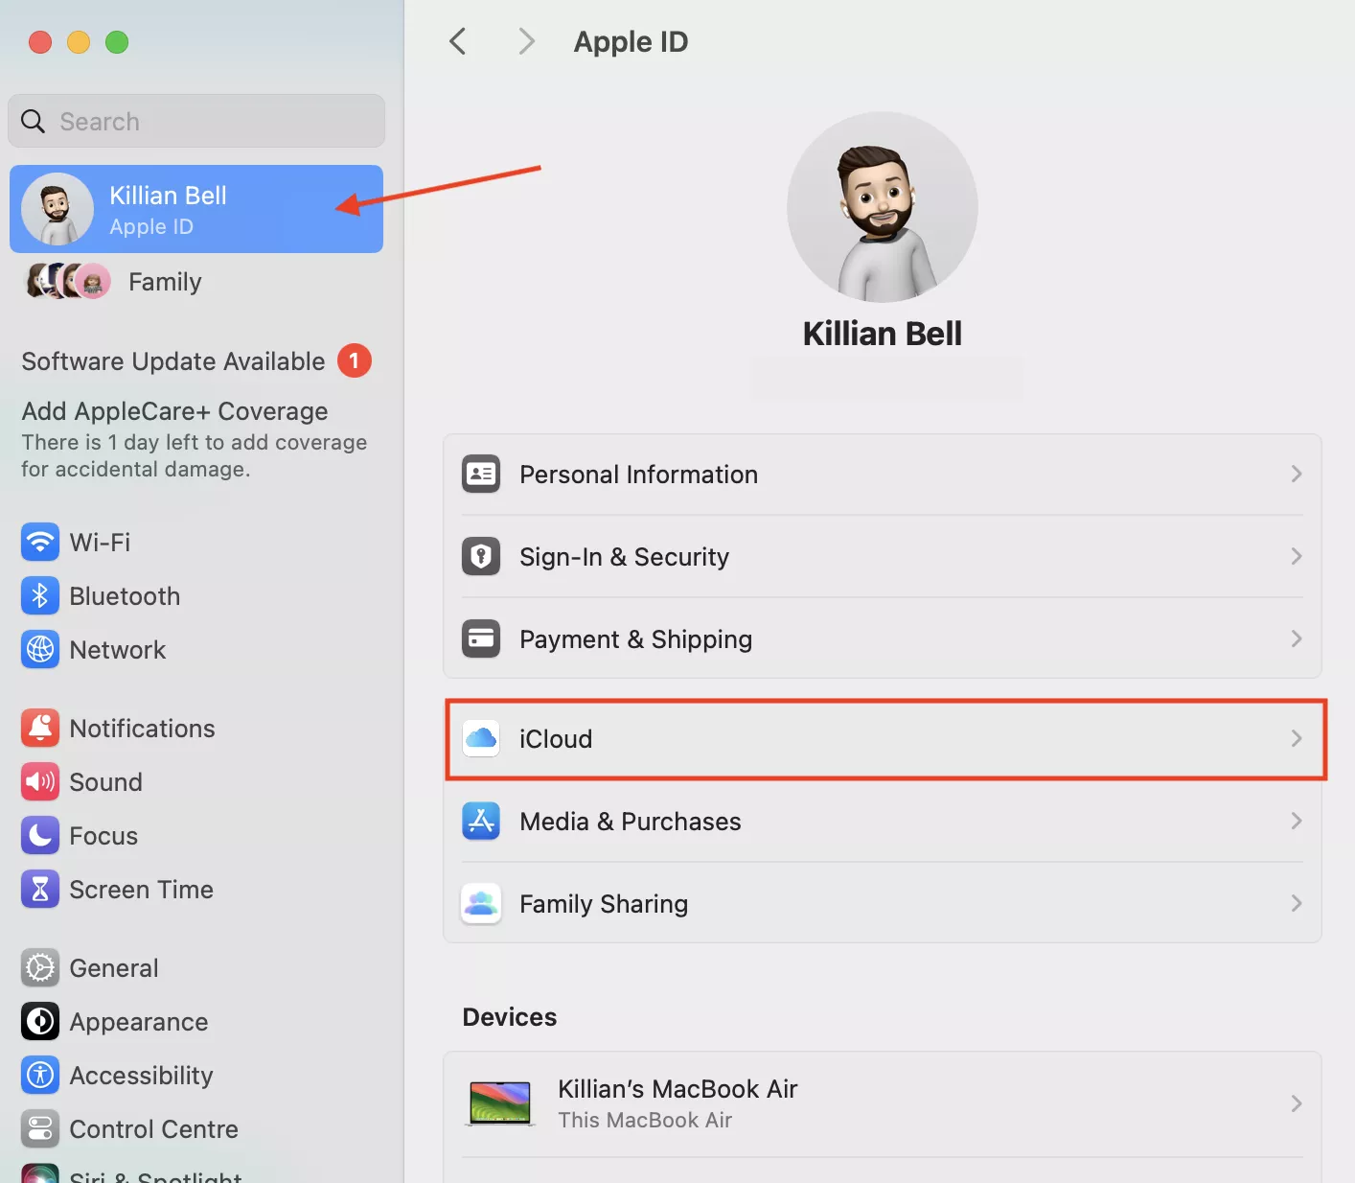
Task: Click Add AppleCare+ Coverage link
Action: coord(174,411)
